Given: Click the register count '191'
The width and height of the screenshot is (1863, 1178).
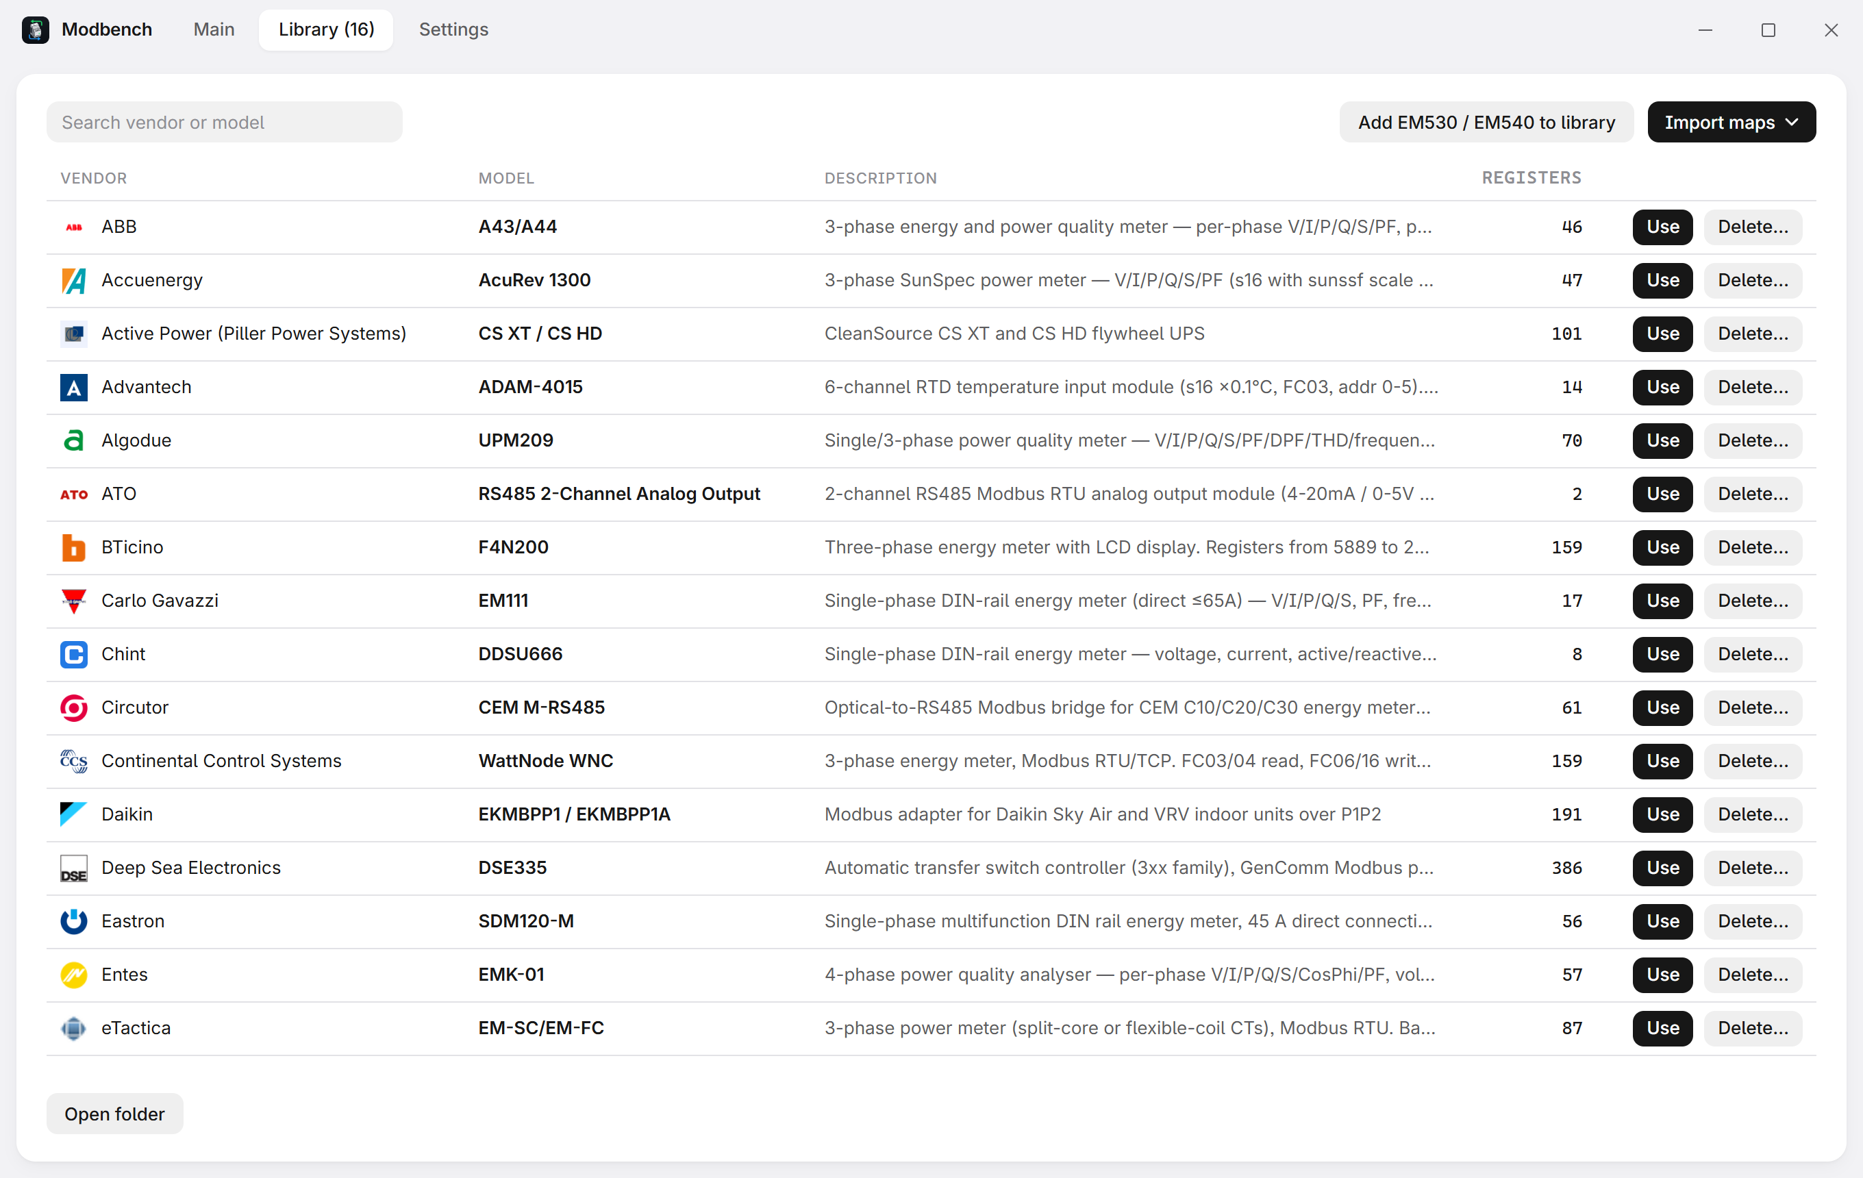Looking at the screenshot, I should click(x=1566, y=814).
